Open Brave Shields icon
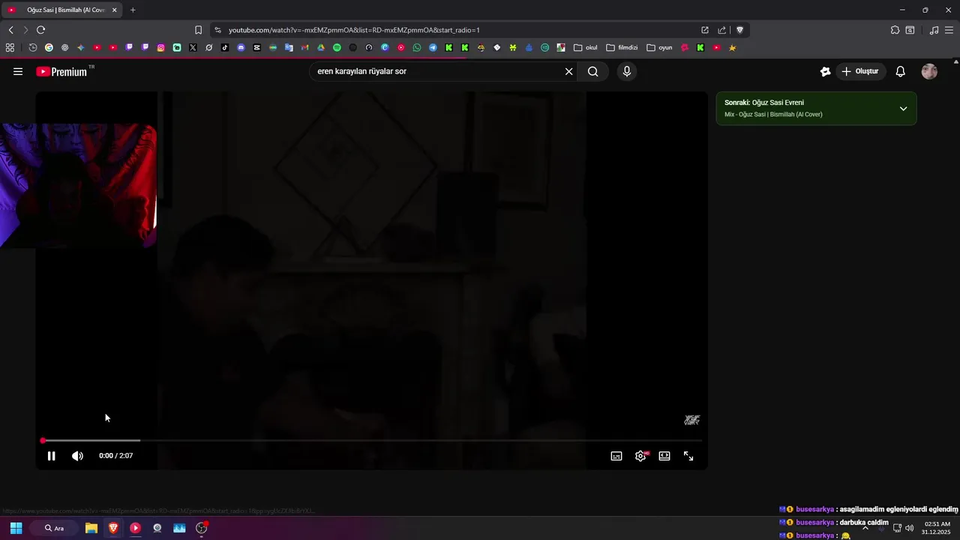This screenshot has height=540, width=960. click(x=739, y=30)
